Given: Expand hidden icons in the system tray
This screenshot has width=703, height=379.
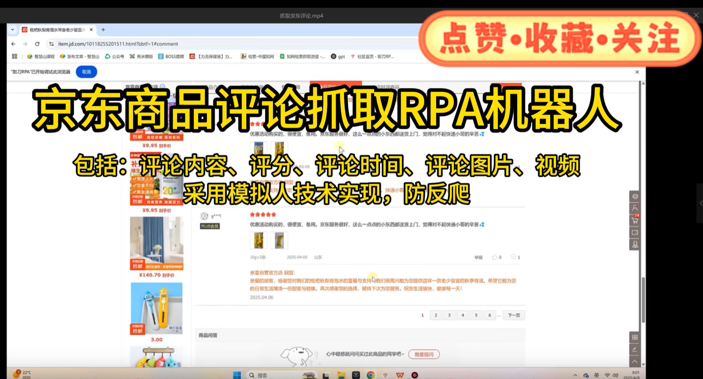Looking at the screenshot, I should 576,375.
